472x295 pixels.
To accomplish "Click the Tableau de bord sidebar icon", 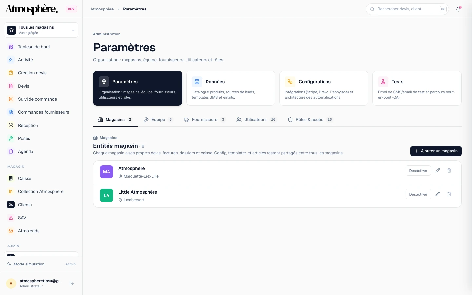I will click(11, 47).
